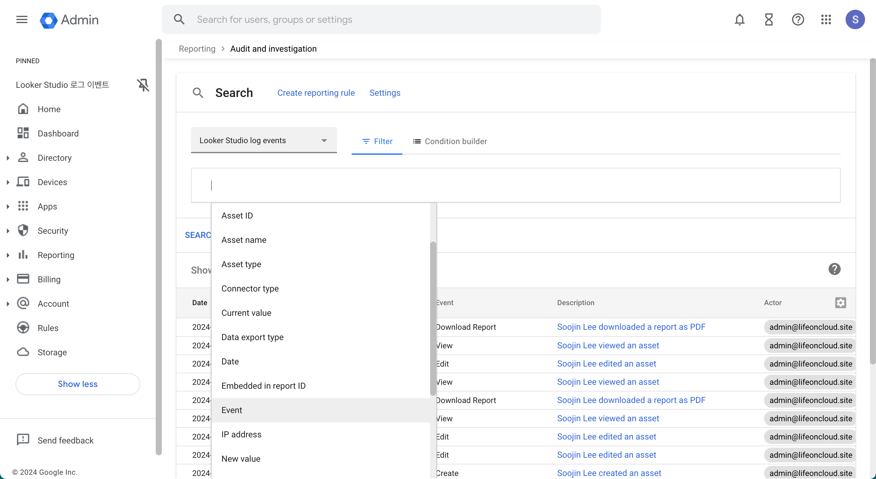This screenshot has width=876, height=479.
Task: Open the Looker Studio log events dropdown
Action: (x=263, y=140)
